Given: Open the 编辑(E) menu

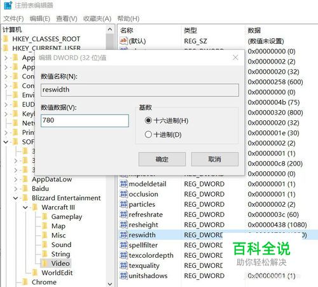Looking at the screenshot, I should pyautogui.click(x=39, y=18).
